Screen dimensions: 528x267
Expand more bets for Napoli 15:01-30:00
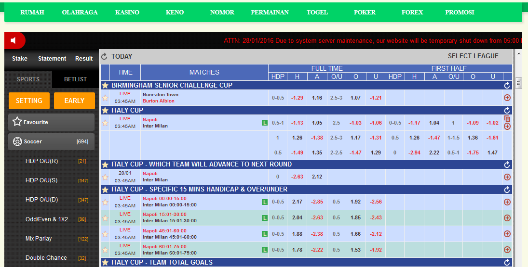click(507, 218)
